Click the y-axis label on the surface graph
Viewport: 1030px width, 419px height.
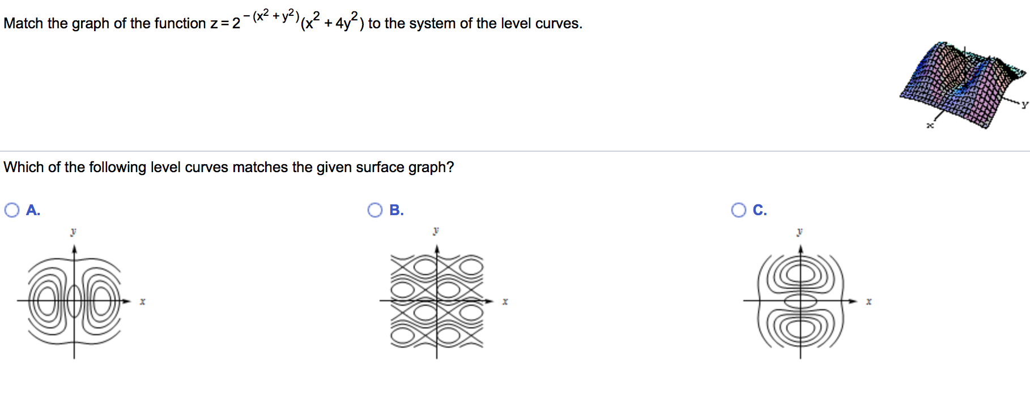(x=1024, y=105)
